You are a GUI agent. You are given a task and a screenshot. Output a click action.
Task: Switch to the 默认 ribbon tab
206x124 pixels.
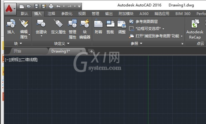24,14
